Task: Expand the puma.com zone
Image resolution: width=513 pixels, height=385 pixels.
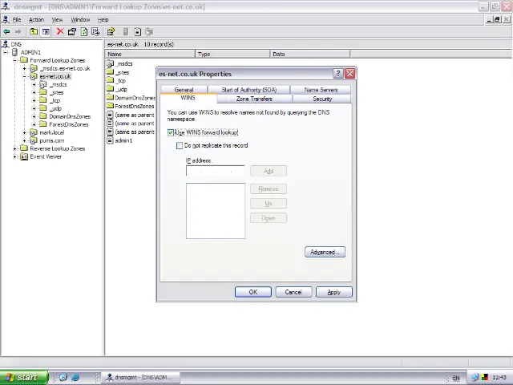Action: click(x=25, y=140)
